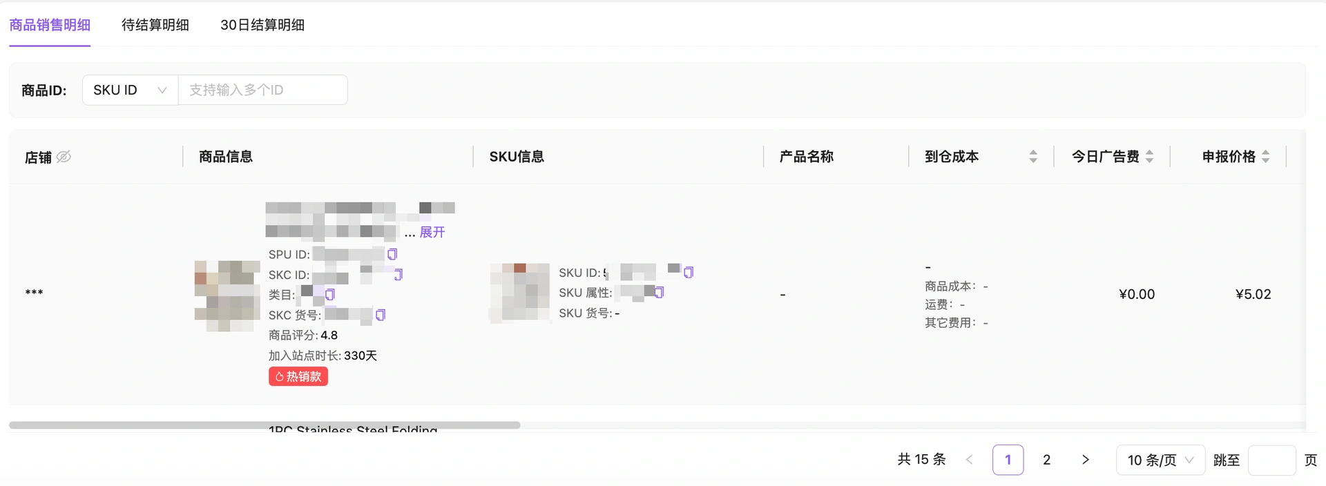Copy the SPU ID value
This screenshot has height=486, width=1326.
coord(392,254)
